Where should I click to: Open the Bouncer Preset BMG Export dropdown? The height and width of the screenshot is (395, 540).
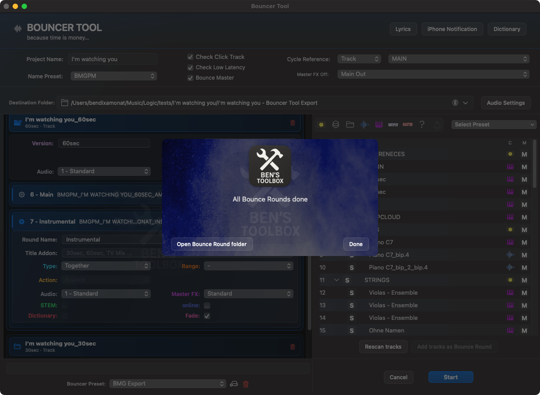167,384
